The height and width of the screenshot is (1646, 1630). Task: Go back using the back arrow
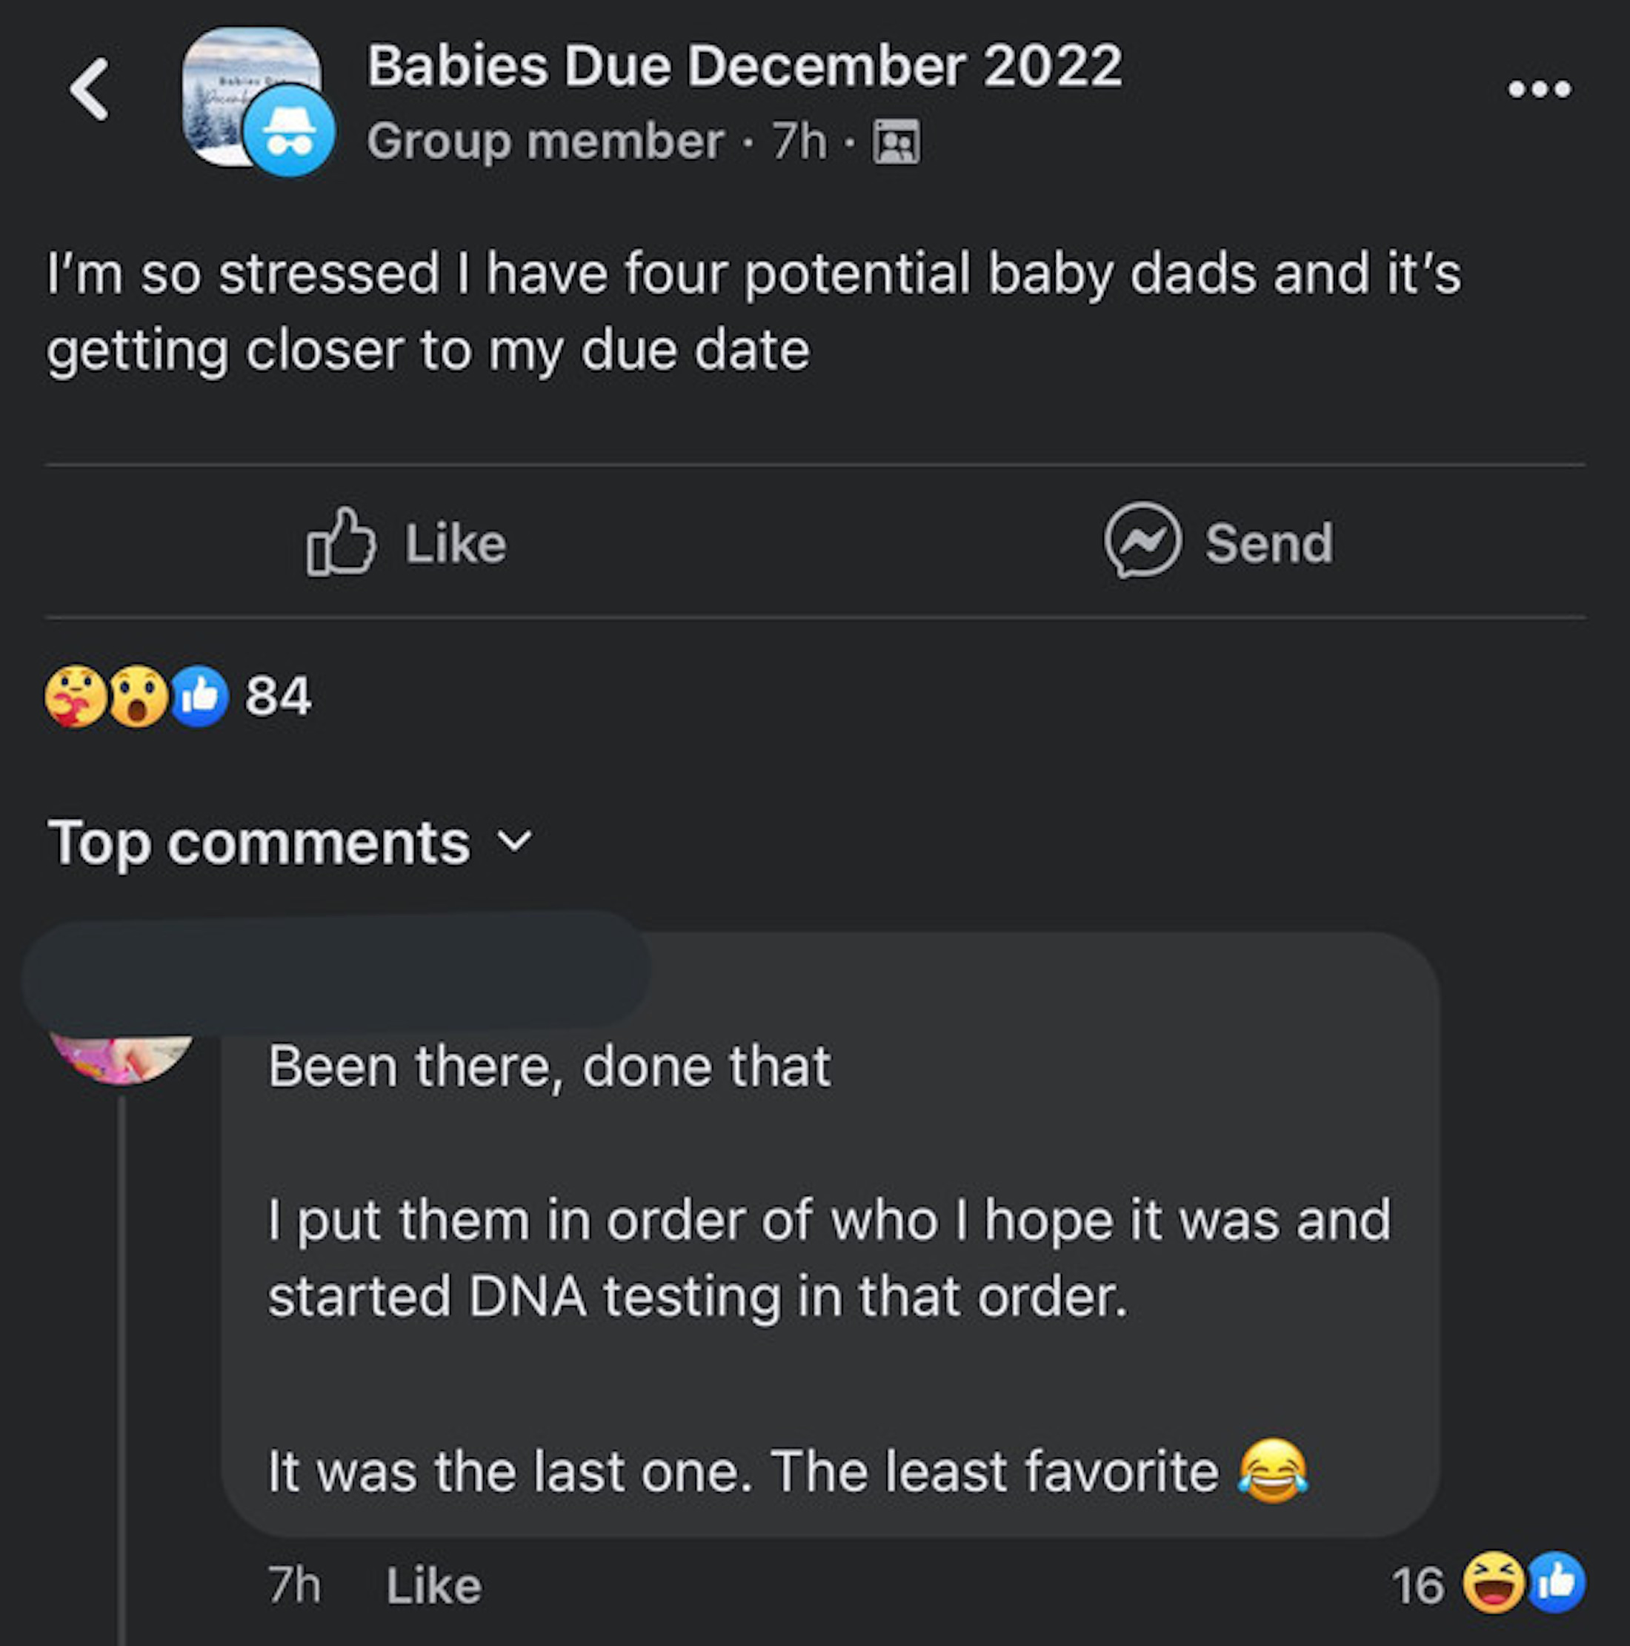(x=90, y=90)
